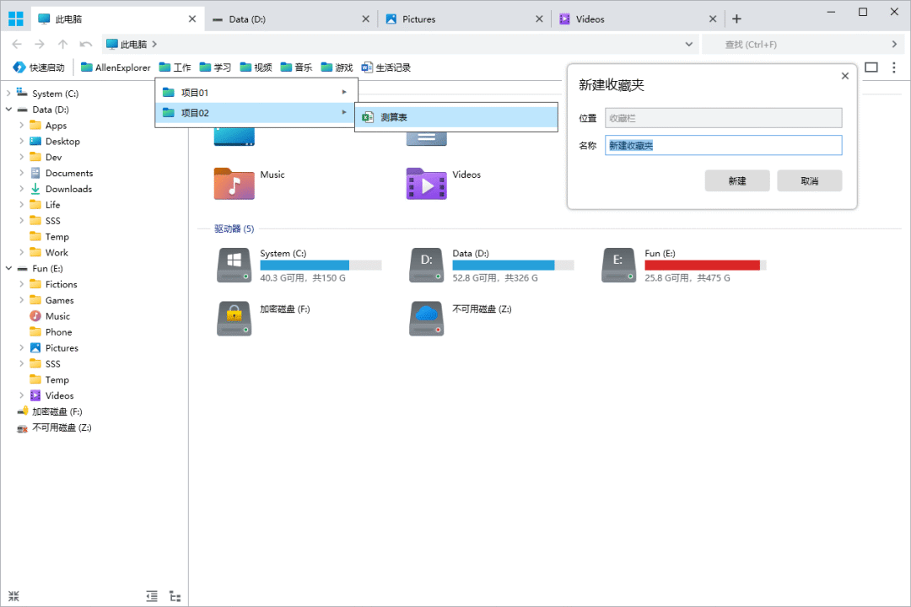Click the dual-pane layout icon beside the menu
The height and width of the screenshot is (607, 911).
[871, 67]
